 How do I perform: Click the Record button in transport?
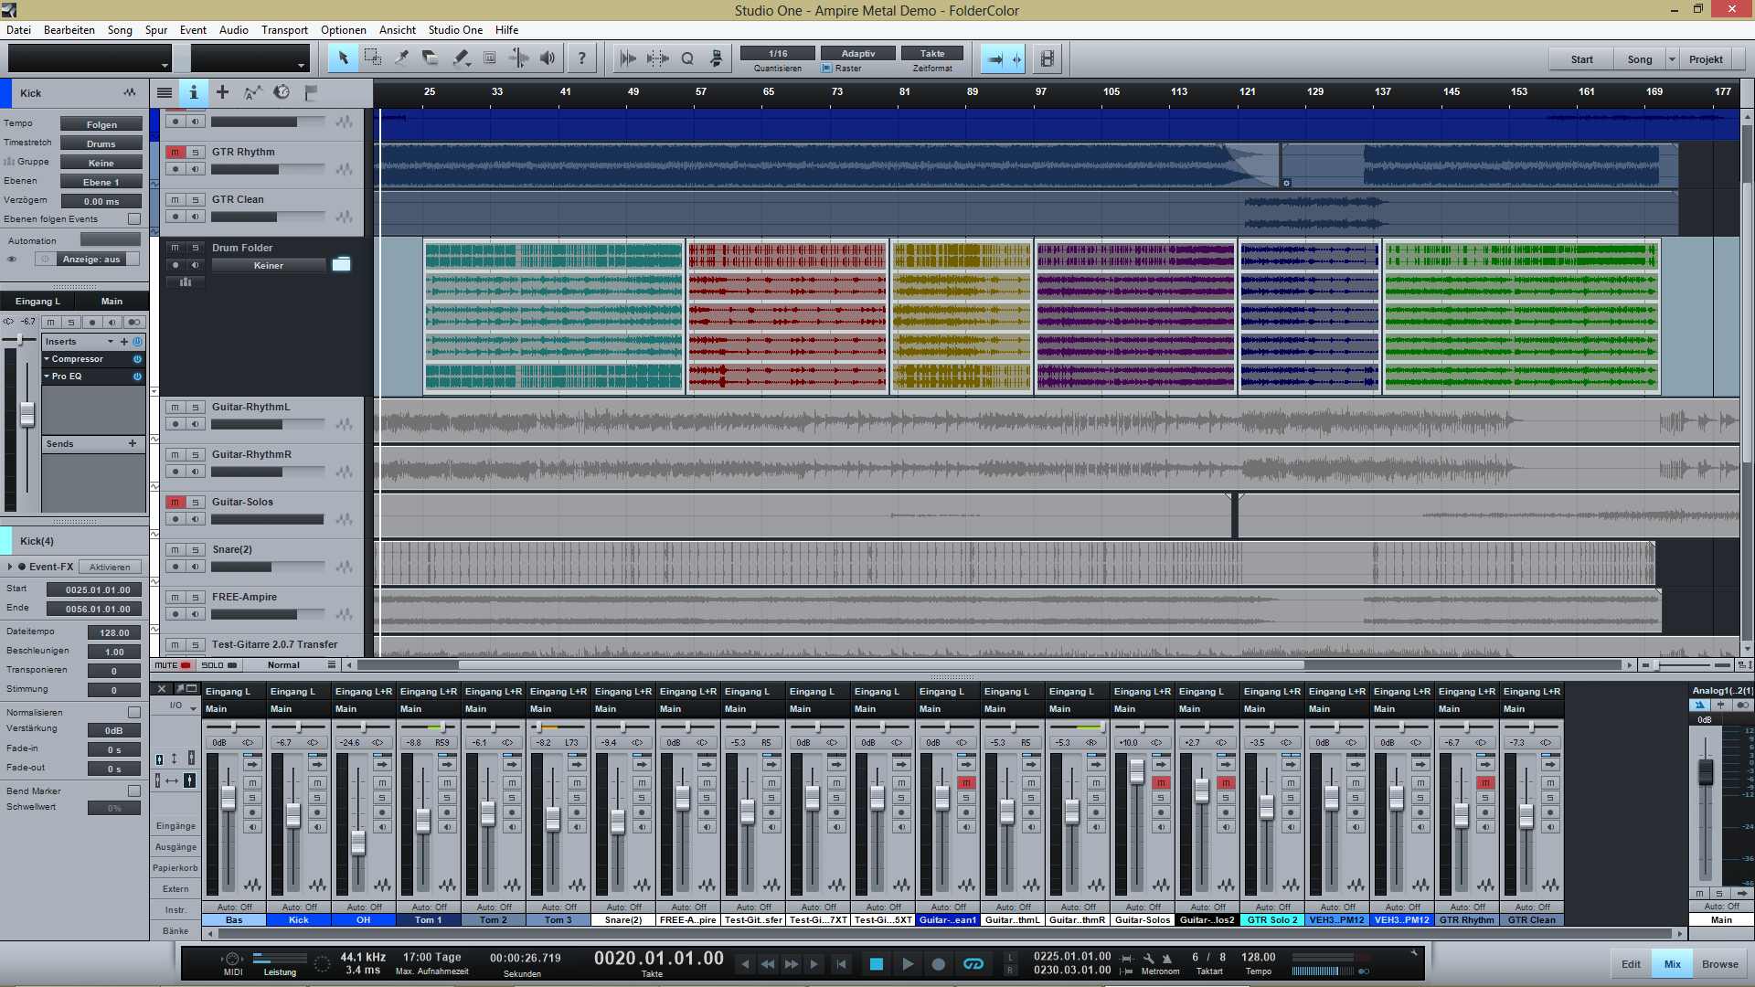(x=938, y=963)
